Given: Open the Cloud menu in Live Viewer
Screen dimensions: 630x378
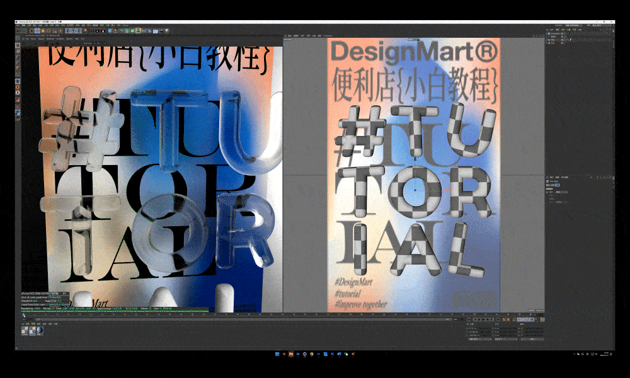Looking at the screenshot, I should [x=33, y=39].
